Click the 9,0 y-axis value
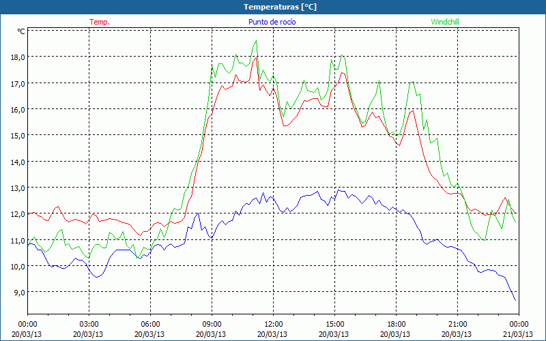Screen dimensions: 546x341 (19, 293)
